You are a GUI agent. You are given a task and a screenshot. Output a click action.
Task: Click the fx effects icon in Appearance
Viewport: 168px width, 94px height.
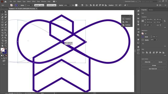pyautogui.click(x=143, y=44)
